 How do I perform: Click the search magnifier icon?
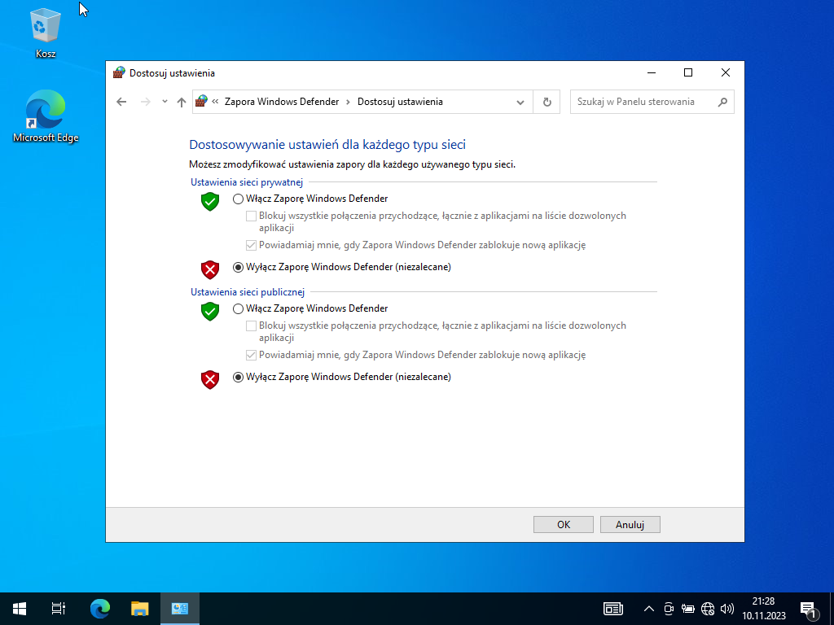pos(722,102)
